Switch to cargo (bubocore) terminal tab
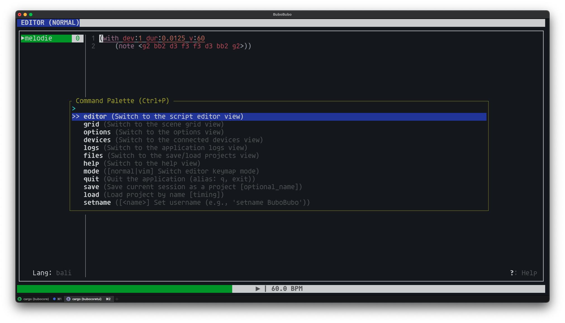Screen dimensions: 565x323 click(x=36, y=299)
